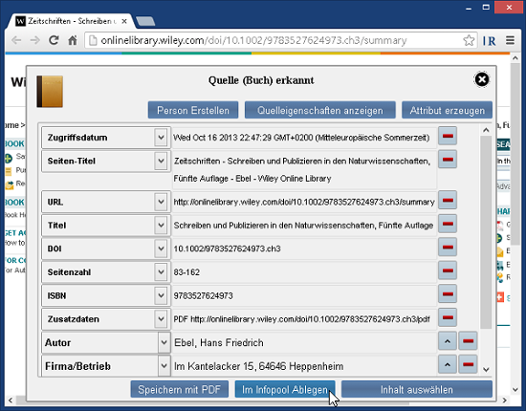
Task: Click the attribute list scrollbar thumb
Action: (x=486, y=232)
